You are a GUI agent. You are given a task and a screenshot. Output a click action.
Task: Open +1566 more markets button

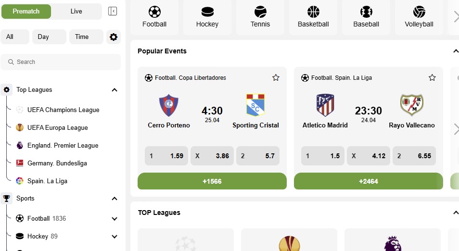click(212, 181)
